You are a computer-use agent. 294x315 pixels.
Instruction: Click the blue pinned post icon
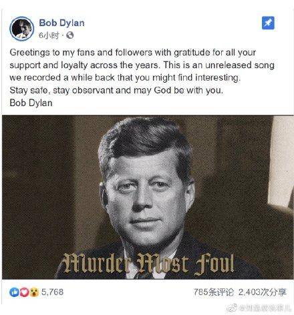coord(268,23)
